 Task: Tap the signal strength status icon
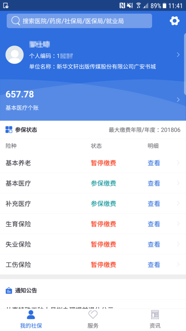click(x=146, y=6)
